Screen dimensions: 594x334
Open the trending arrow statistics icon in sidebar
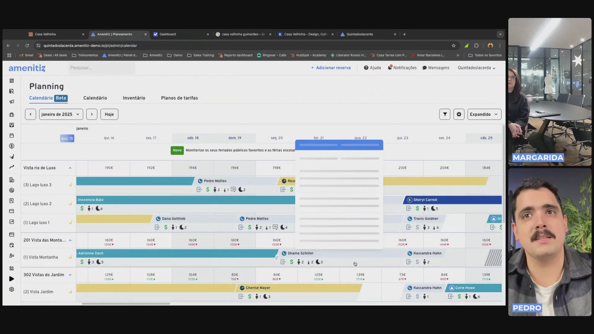pos(12,167)
